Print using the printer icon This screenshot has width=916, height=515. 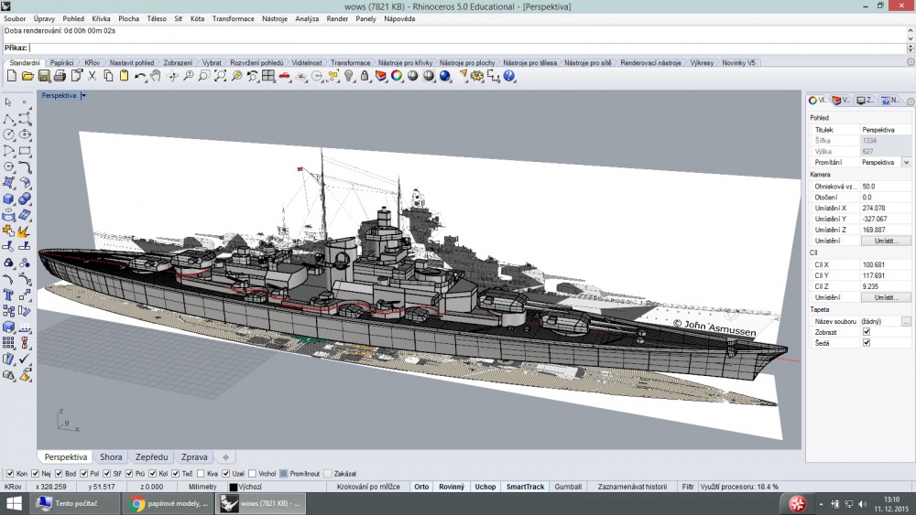click(60, 76)
